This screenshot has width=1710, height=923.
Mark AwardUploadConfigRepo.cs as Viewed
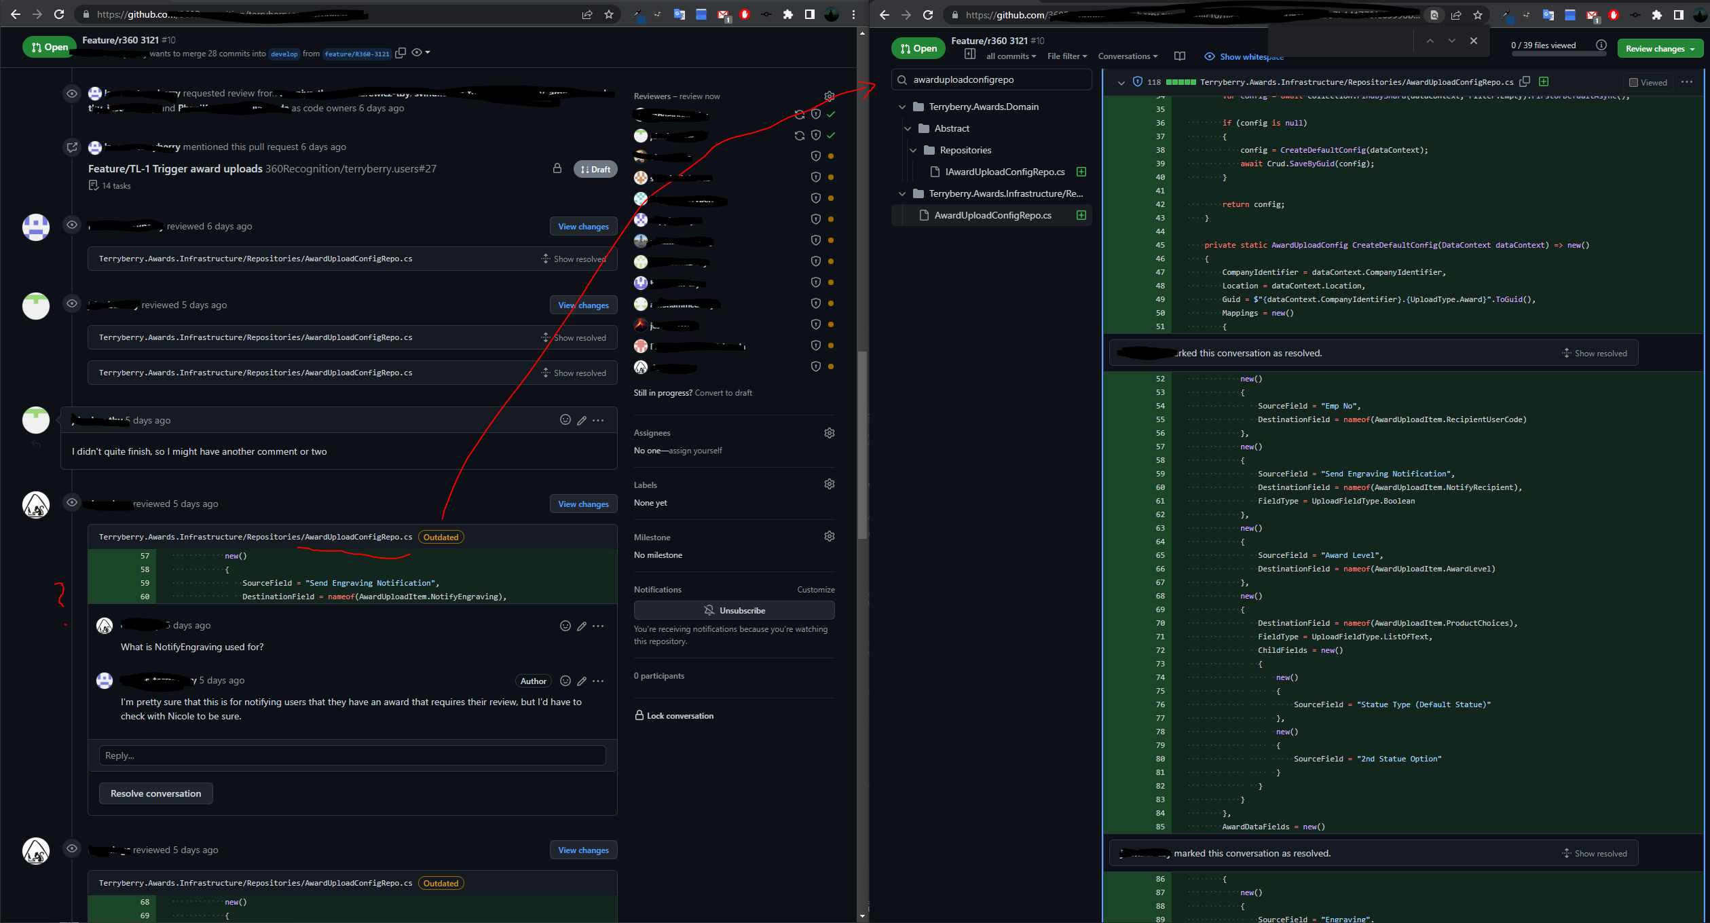pyautogui.click(x=1648, y=82)
